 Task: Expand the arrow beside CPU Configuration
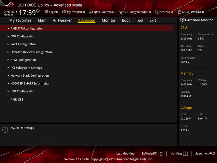[x=8, y=36]
